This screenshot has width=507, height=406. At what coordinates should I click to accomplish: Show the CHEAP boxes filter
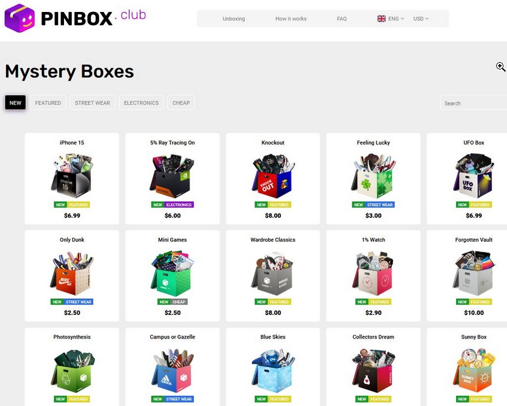pyautogui.click(x=181, y=103)
